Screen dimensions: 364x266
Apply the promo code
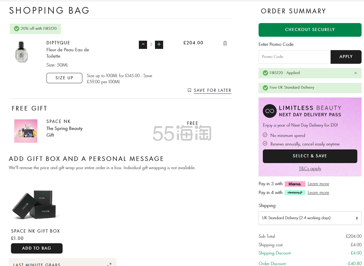point(346,57)
